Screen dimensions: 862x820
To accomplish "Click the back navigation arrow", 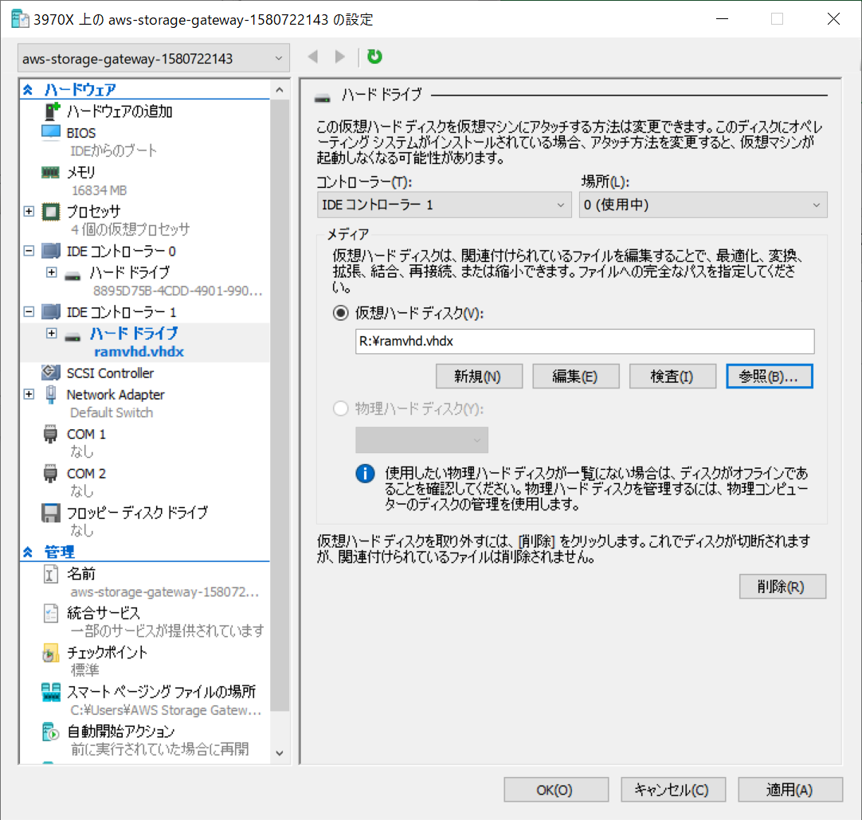I will point(313,57).
